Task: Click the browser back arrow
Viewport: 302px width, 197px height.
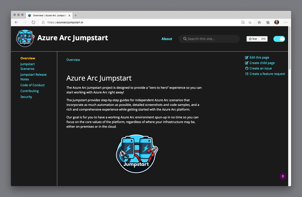Action: [16, 22]
